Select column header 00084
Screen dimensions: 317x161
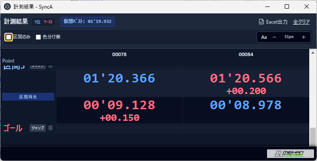[246, 54]
